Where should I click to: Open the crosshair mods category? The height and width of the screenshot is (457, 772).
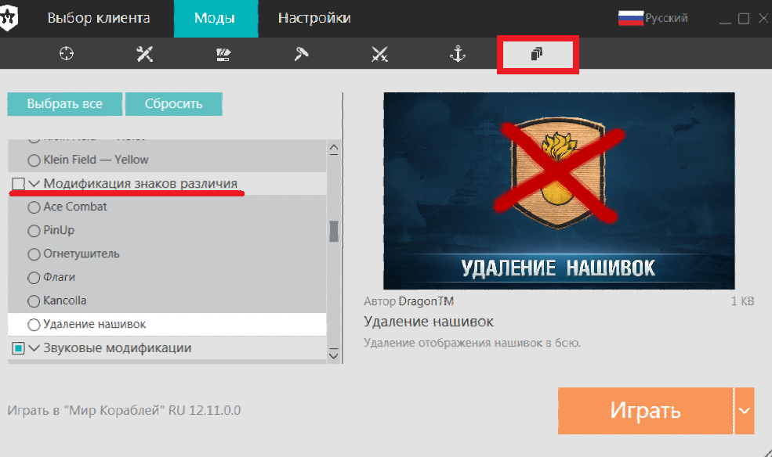tap(67, 53)
